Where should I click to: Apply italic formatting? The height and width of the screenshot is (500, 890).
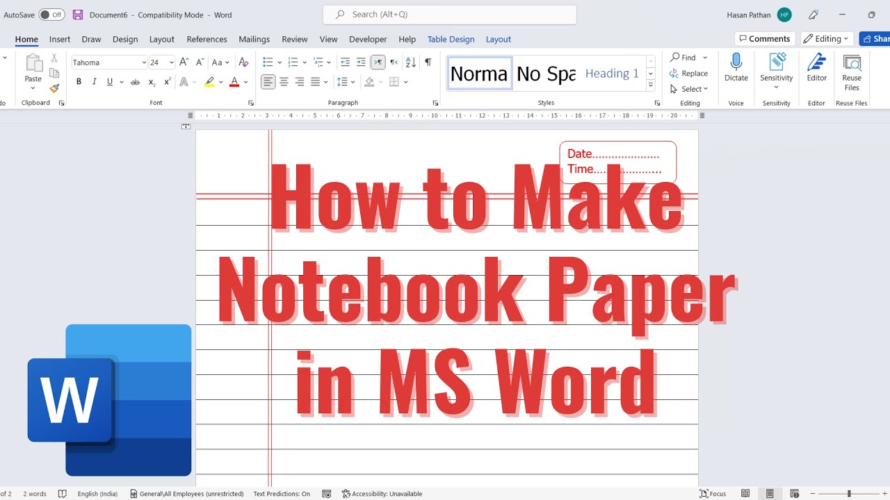94,82
